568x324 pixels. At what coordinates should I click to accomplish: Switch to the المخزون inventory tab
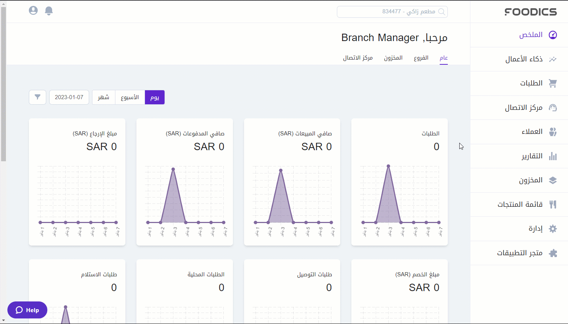[393, 58]
